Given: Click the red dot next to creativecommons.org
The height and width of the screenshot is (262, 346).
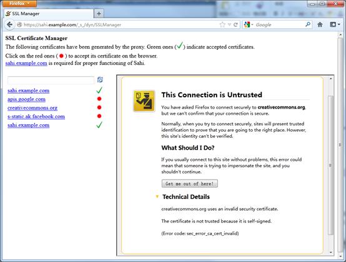Looking at the screenshot, I should tap(99, 107).
